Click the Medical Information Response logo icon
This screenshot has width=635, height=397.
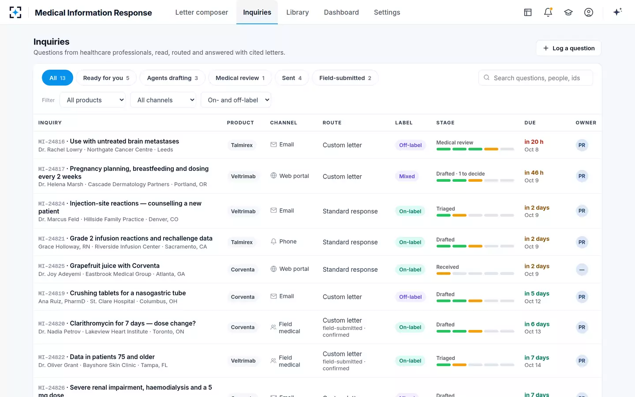point(15,12)
